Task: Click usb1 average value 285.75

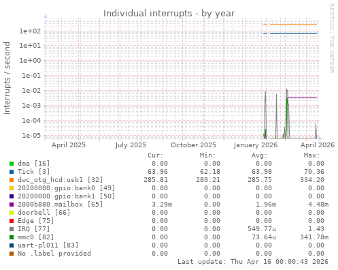Action: [260, 180]
